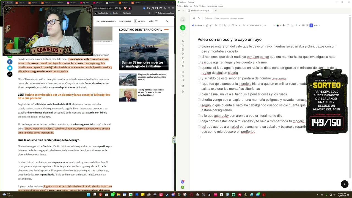Apply italic formatting in Evernote
Image resolution: width=352 pixels, height=198 pixels.
(288, 25)
